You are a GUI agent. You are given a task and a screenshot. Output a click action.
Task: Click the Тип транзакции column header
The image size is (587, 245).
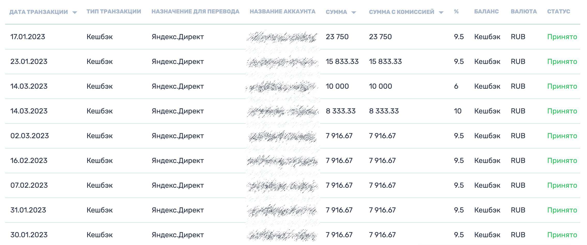[114, 12]
